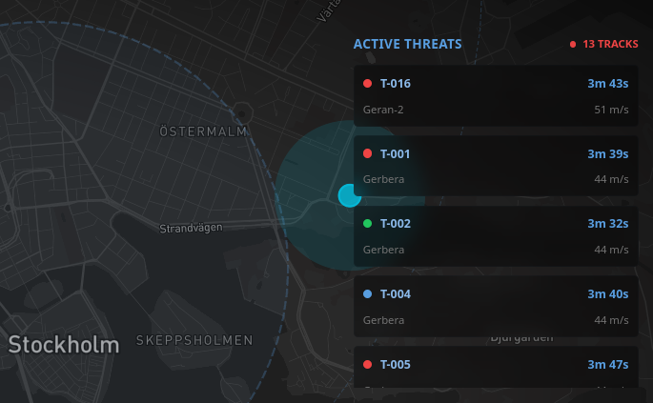Click the red status dot for T-005

coord(367,364)
